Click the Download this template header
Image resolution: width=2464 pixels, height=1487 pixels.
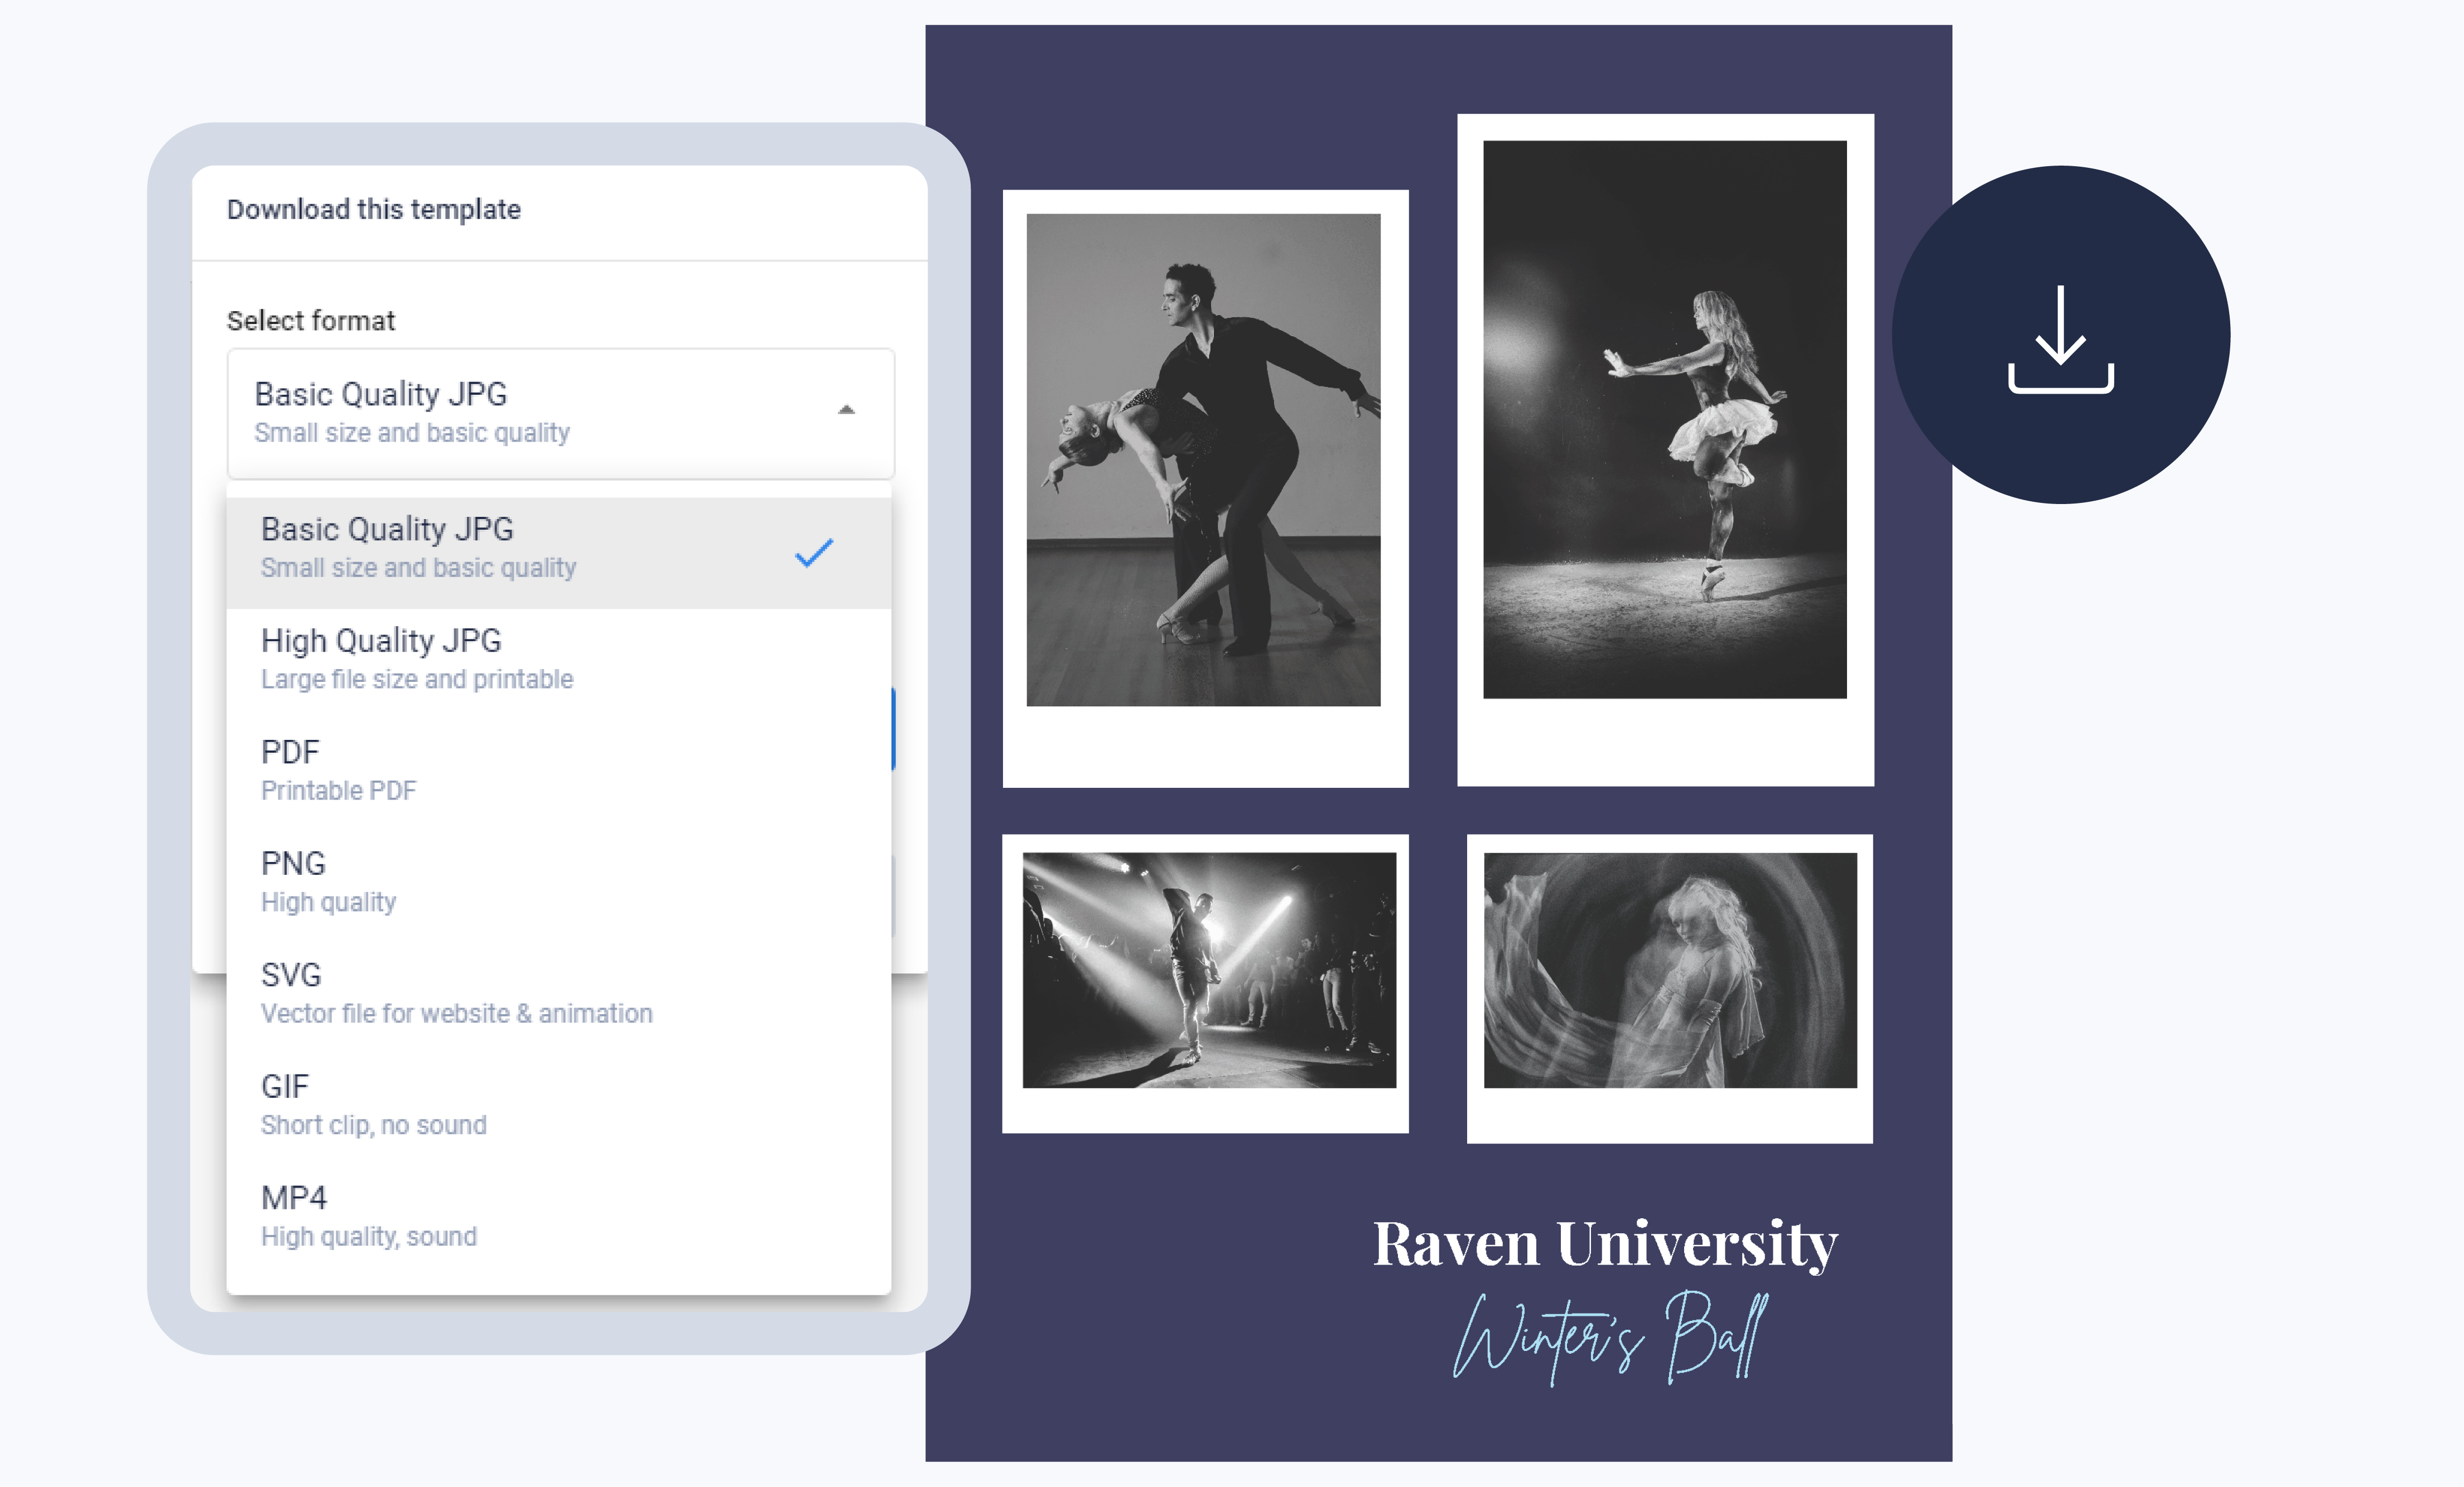(374, 209)
